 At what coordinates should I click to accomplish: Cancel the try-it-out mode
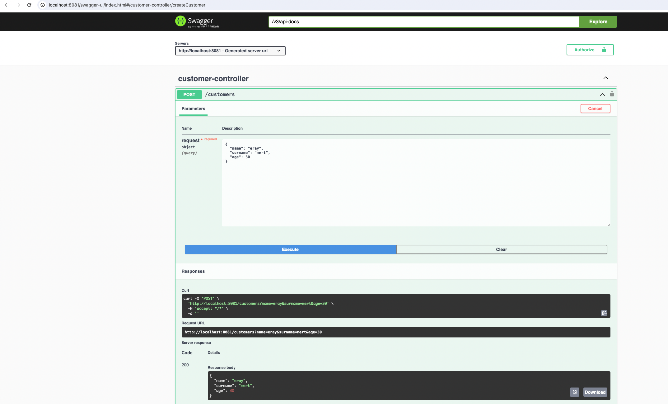tap(595, 109)
